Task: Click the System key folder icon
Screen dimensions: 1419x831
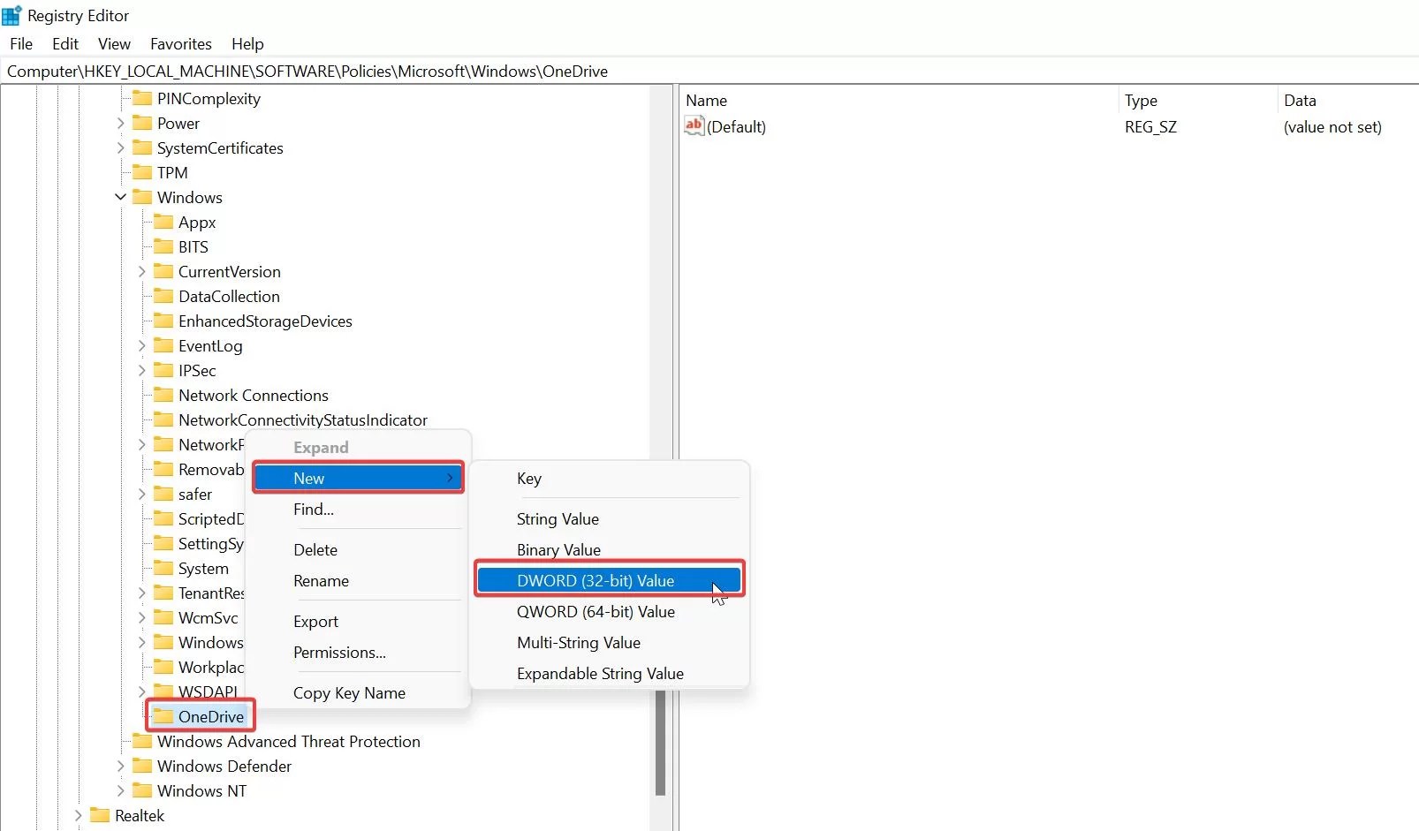Action: [x=163, y=568]
